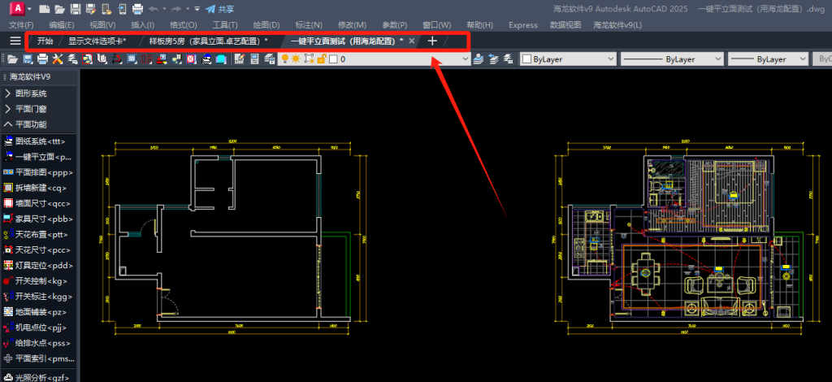Screen dimensions: 832x382
Task: Click the Save icon in quick access toolbar
Action: click(x=75, y=9)
